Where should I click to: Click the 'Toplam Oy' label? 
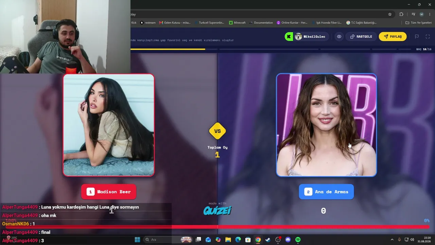point(217,147)
